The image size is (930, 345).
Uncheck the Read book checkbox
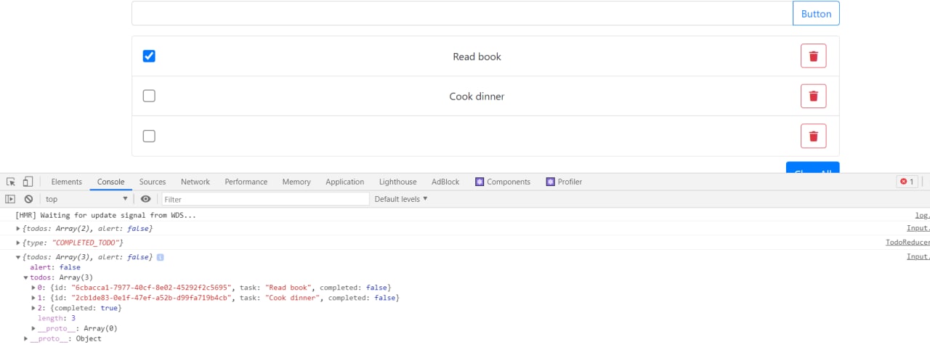tap(149, 56)
